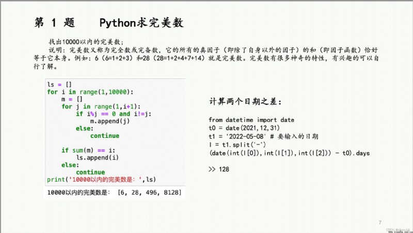Screen dimensions: 413x233
Task: Click the code line 'ls.append(i)'
Action: (98, 158)
